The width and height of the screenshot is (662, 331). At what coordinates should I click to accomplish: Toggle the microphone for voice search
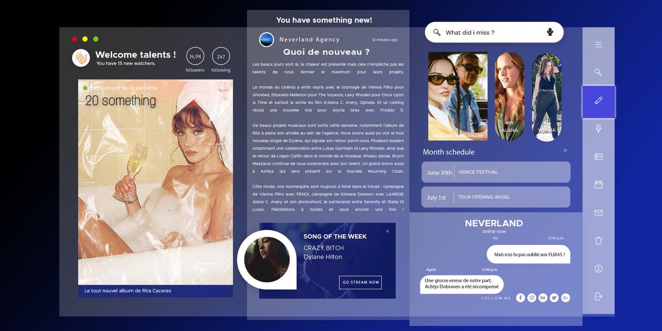pyautogui.click(x=550, y=32)
